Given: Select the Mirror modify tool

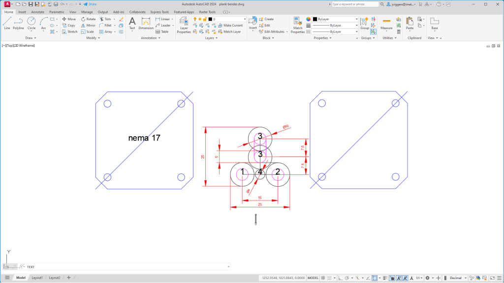Looking at the screenshot, I should click(x=88, y=25).
